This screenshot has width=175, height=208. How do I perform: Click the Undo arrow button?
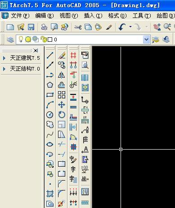point(122,27)
